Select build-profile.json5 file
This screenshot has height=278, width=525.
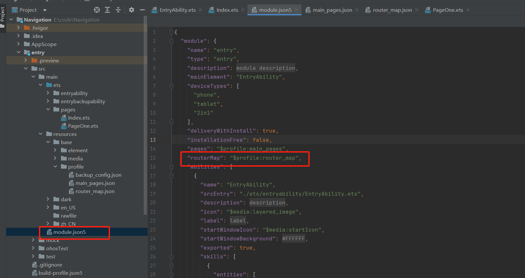[x=60, y=273]
